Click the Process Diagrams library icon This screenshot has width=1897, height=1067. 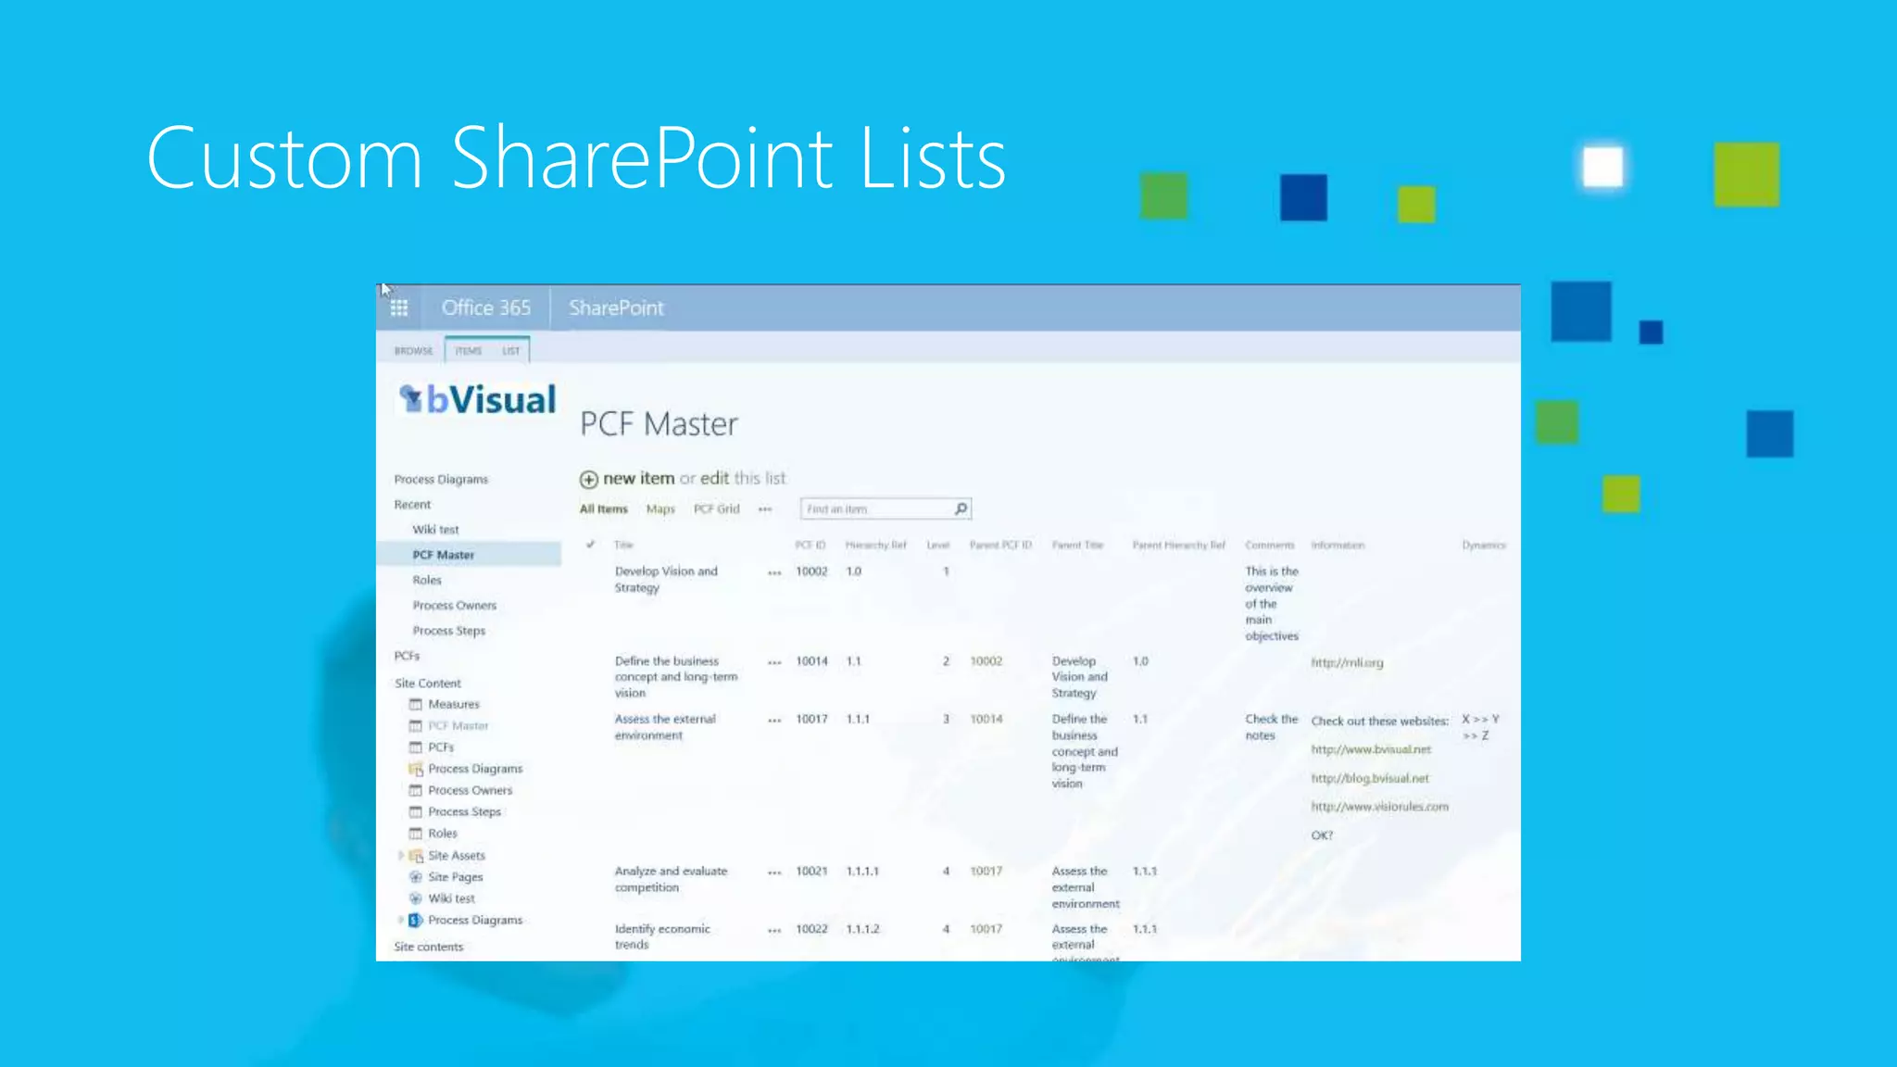click(416, 769)
